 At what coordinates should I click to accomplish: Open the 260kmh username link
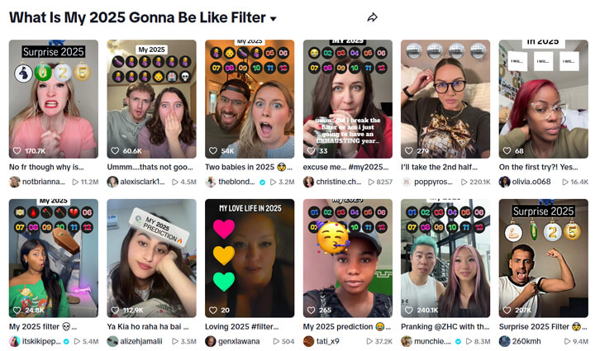pos(526,341)
